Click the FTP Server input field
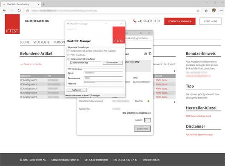 tap(103, 73)
